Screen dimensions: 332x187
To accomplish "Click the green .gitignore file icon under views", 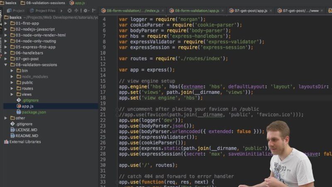I will (19, 100).
